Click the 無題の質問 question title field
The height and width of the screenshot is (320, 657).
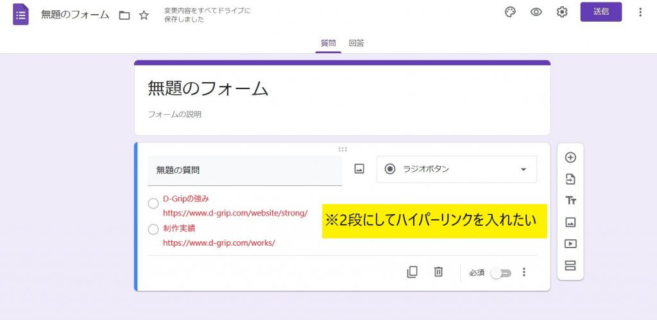click(244, 170)
